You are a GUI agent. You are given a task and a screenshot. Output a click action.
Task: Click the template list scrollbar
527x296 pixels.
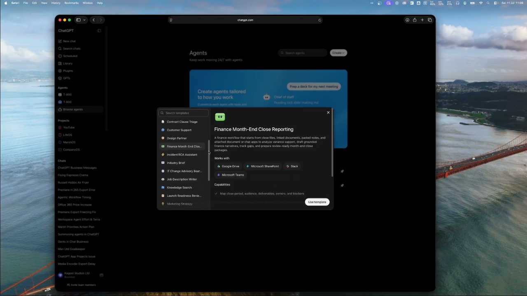pos(209,160)
